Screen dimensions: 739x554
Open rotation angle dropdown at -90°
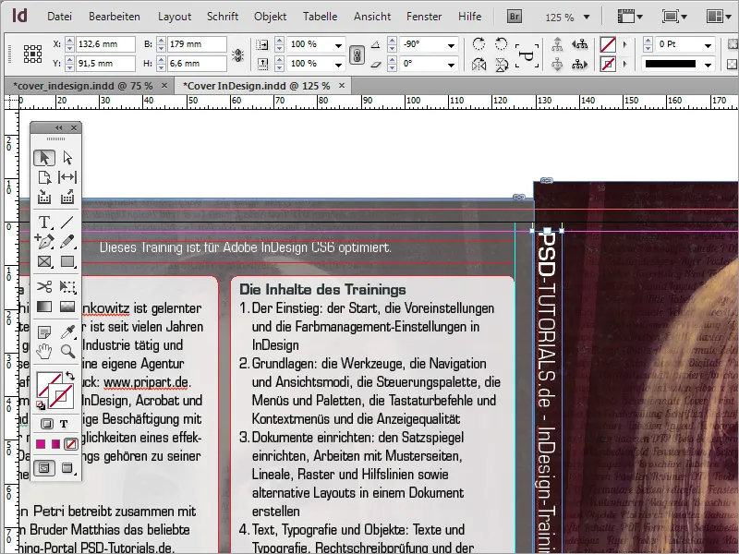click(451, 45)
